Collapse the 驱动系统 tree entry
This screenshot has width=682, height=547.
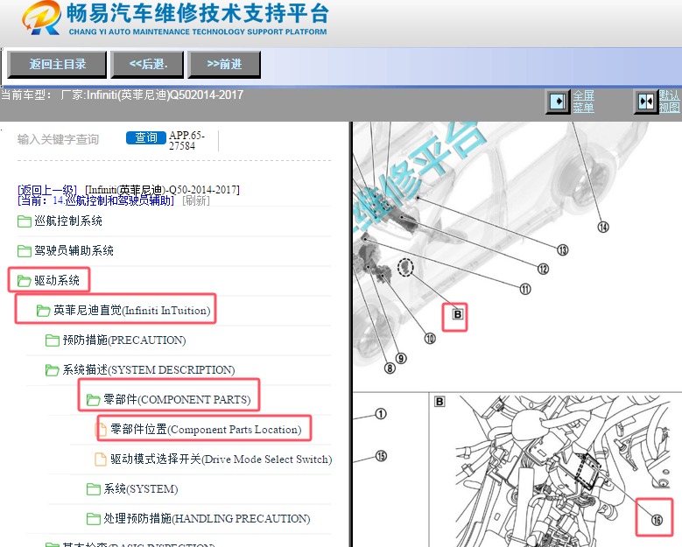coord(57,280)
